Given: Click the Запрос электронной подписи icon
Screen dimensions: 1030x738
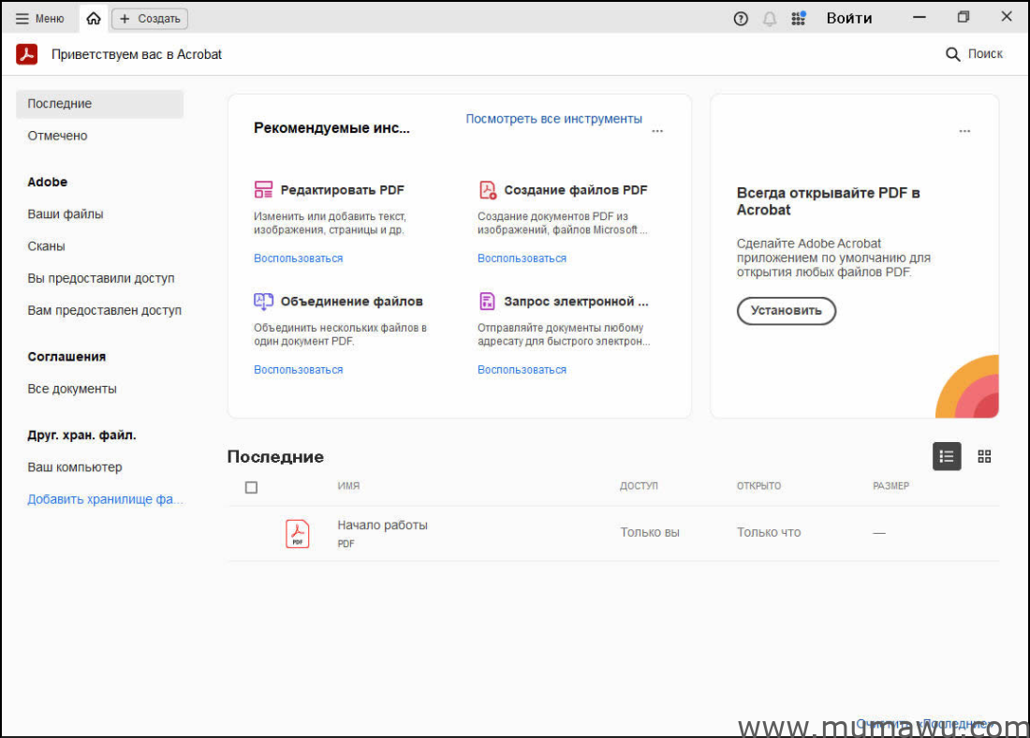Looking at the screenshot, I should coord(487,302).
